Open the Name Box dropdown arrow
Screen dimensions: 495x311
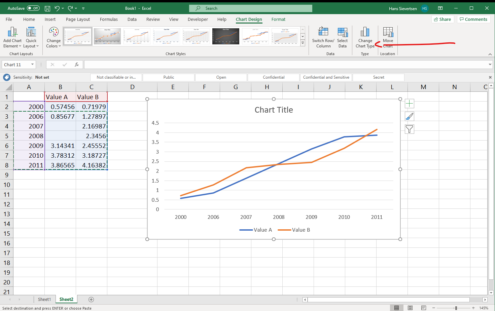[32, 65]
